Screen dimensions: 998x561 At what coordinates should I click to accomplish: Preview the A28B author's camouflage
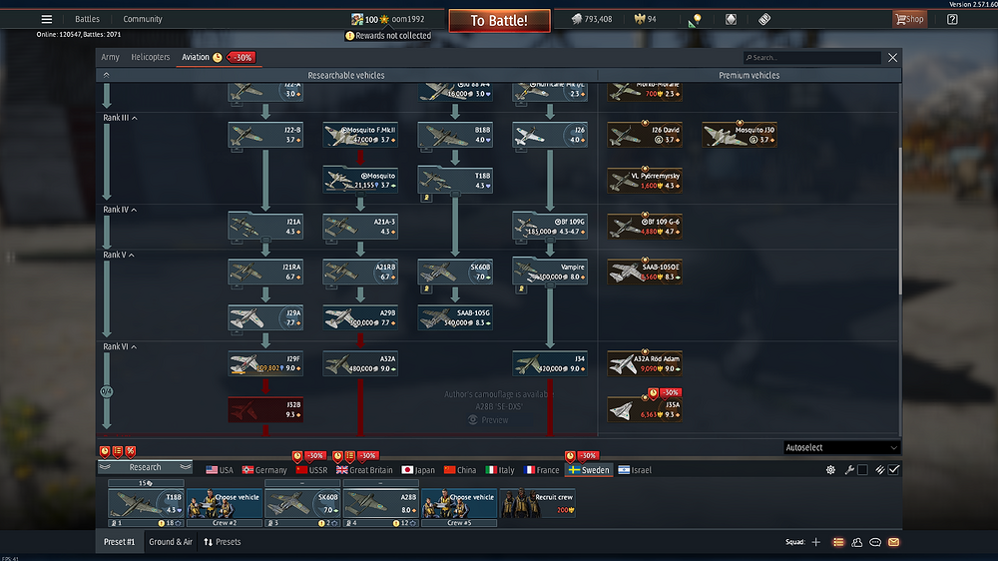pos(489,420)
